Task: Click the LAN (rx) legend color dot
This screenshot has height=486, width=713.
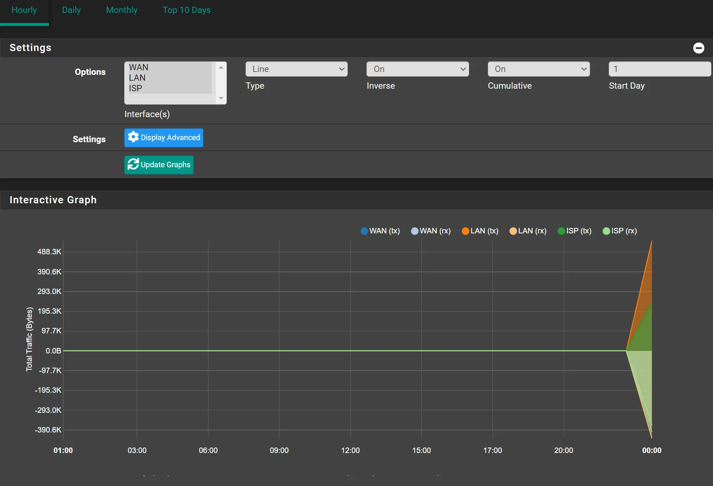Action: tap(513, 231)
